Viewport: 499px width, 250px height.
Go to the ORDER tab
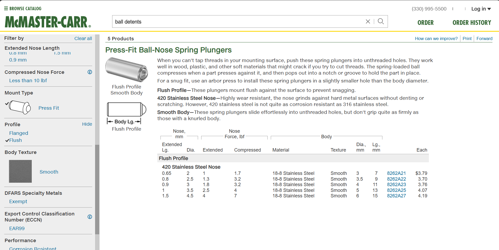(425, 23)
